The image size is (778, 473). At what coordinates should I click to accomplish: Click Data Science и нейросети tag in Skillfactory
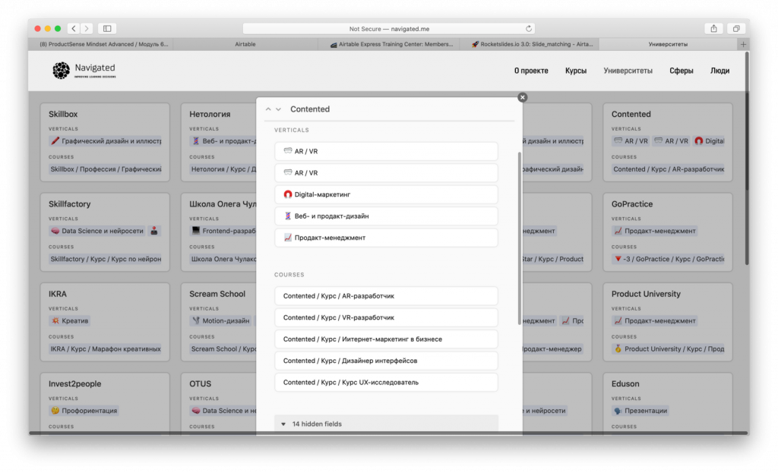tap(97, 231)
